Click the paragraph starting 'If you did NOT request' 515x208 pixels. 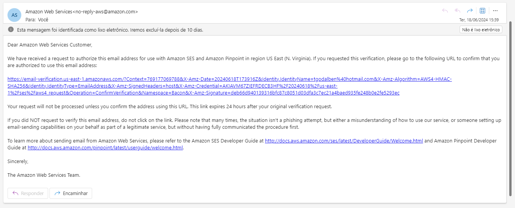(x=254, y=124)
